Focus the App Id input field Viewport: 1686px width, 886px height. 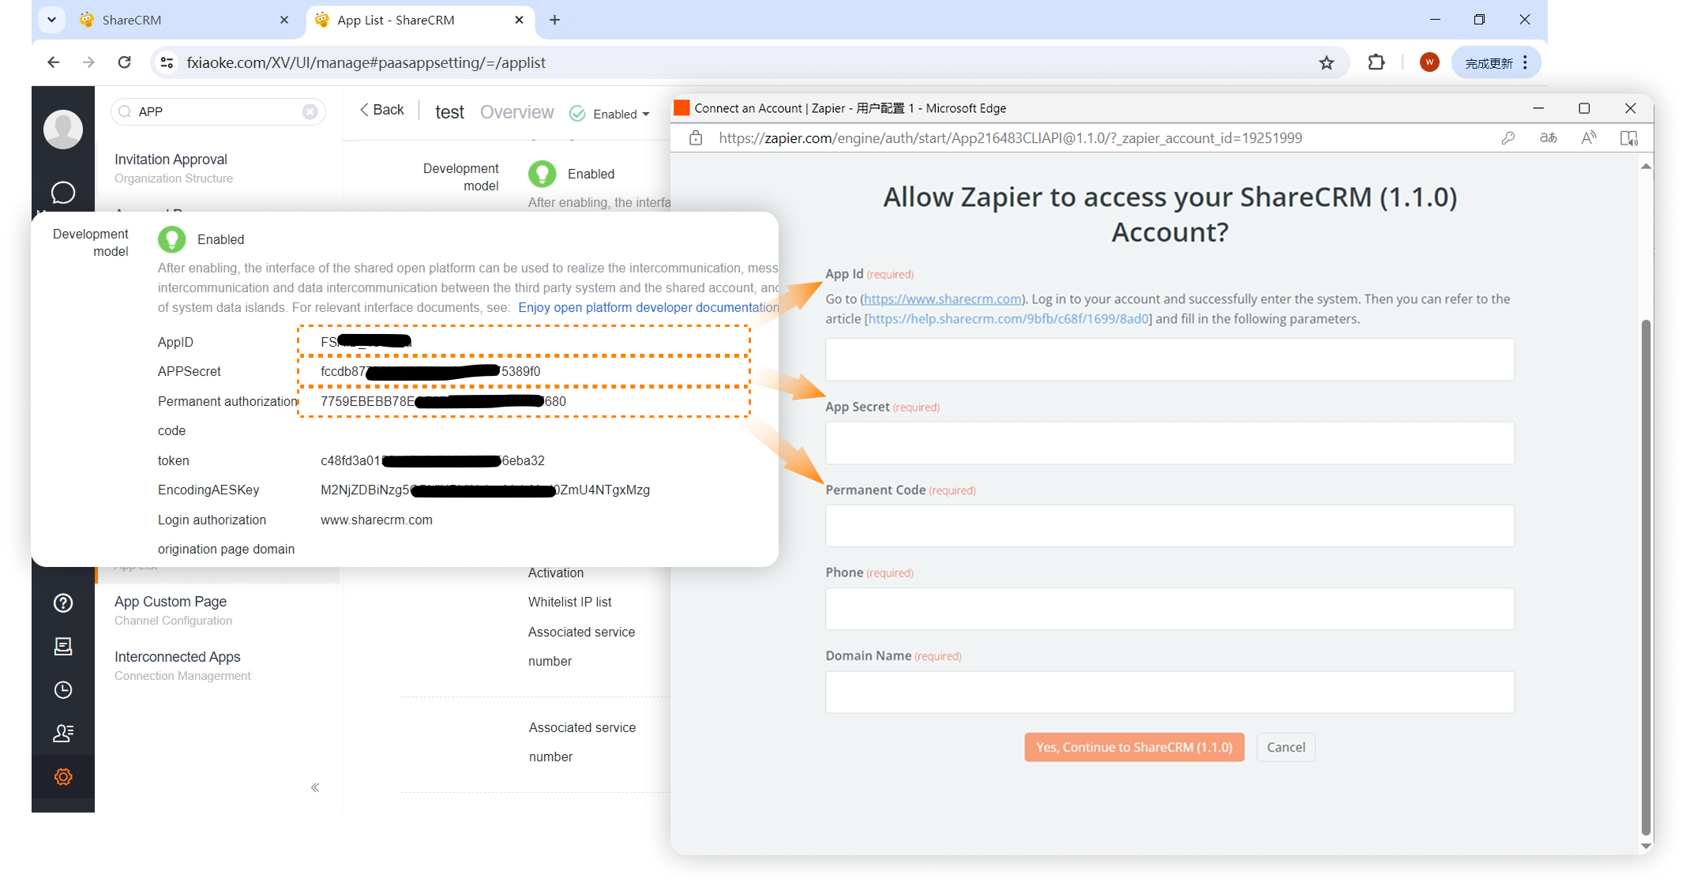1170,359
